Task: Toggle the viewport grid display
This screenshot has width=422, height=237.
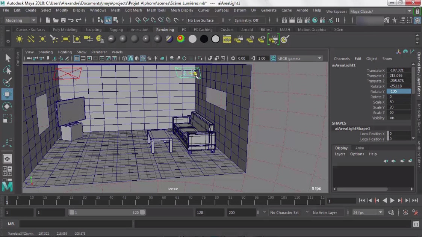Action: coord(77,58)
